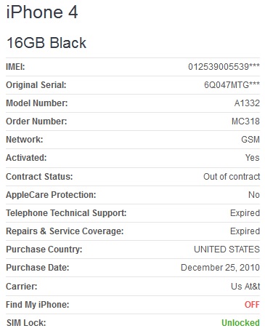Click the SIM Lock label
The image size is (265, 331).
pos(26,323)
